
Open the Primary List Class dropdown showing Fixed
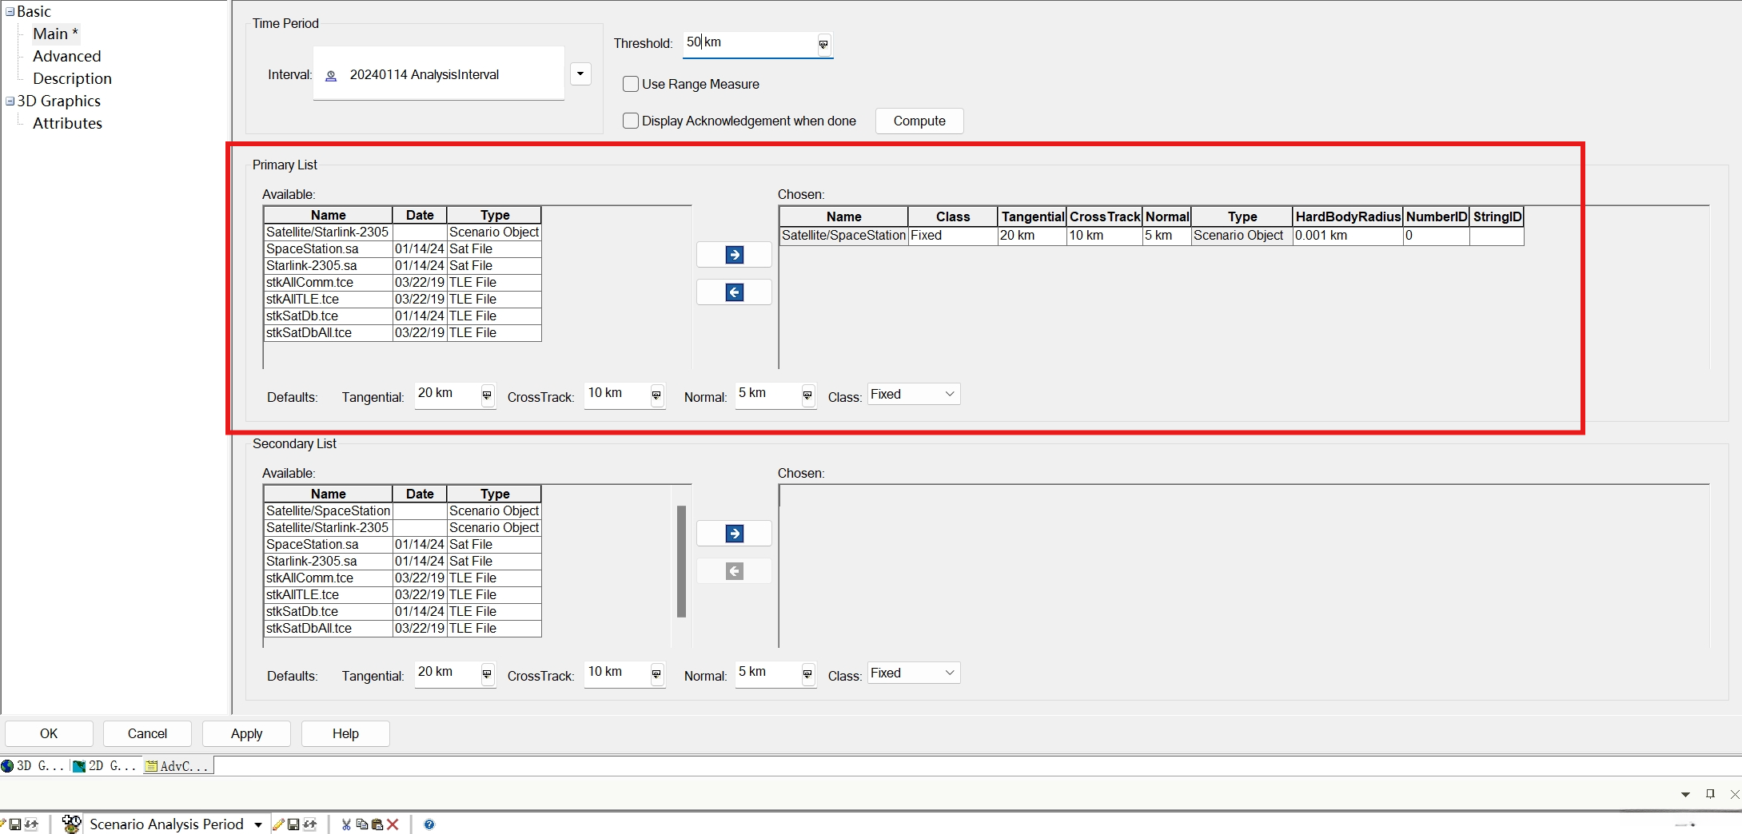(x=914, y=395)
